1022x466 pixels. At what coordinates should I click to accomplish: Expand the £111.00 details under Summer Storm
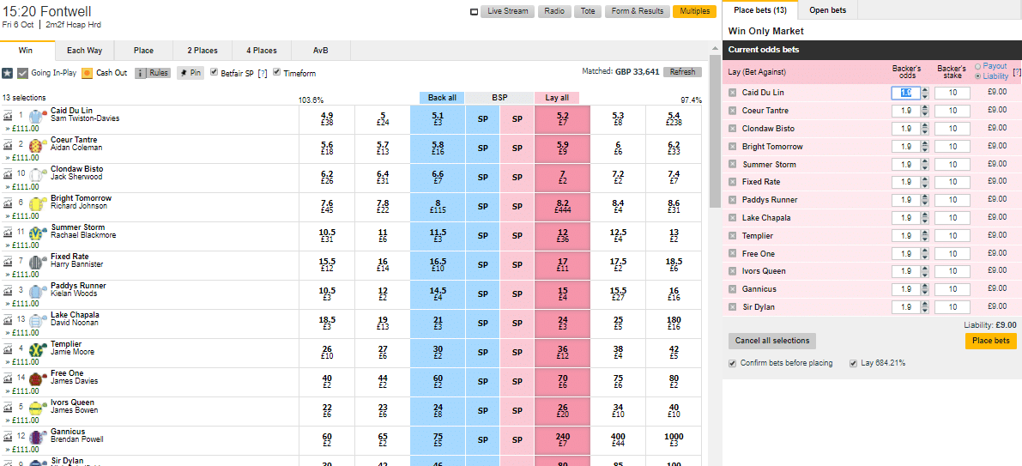(x=21, y=245)
